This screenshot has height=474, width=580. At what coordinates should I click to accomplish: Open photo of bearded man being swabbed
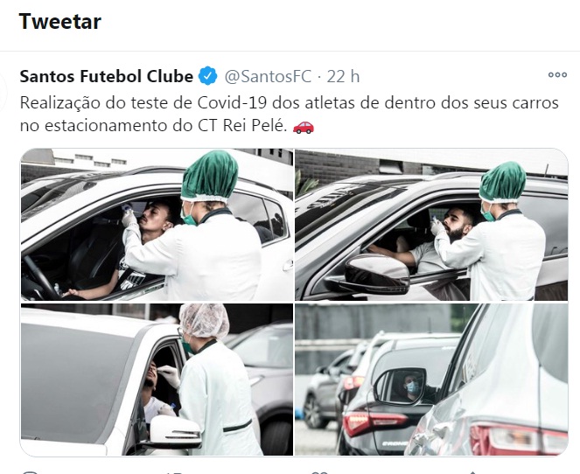(431, 225)
